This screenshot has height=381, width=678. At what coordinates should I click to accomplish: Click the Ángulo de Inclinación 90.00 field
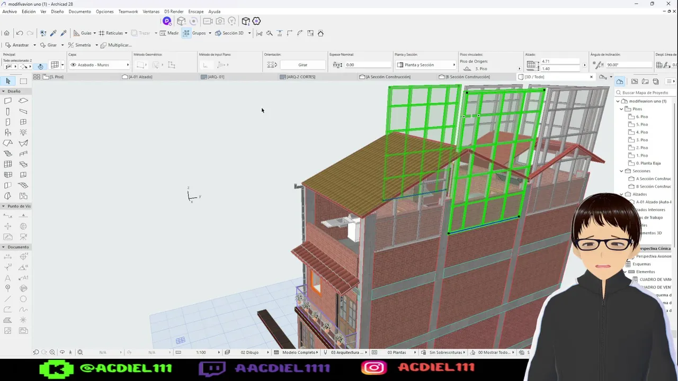pos(629,65)
